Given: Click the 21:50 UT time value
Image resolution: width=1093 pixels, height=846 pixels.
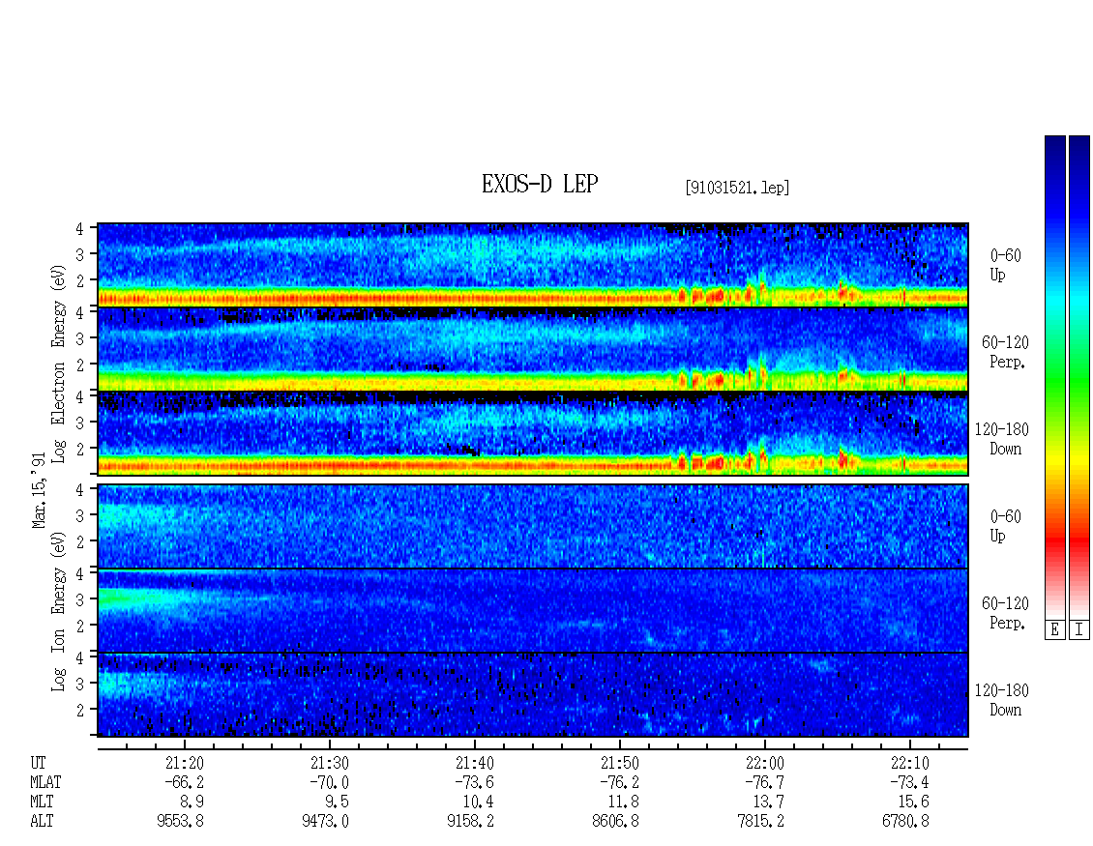Looking at the screenshot, I should click(620, 763).
